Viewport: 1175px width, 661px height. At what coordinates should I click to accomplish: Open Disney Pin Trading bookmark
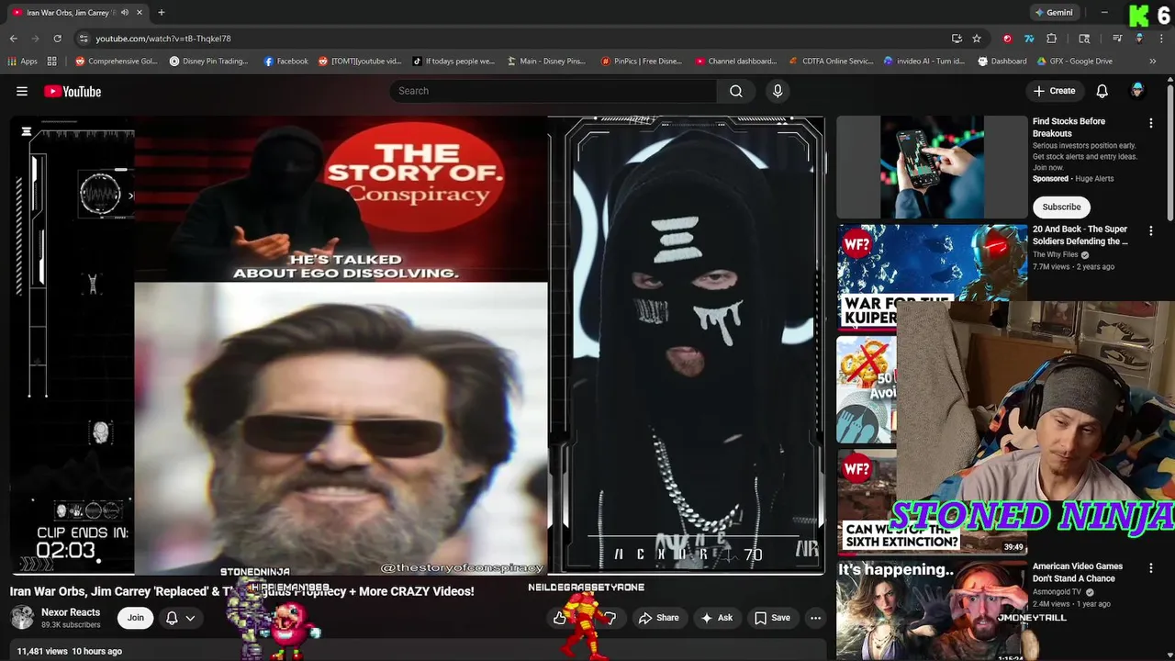[209, 62]
